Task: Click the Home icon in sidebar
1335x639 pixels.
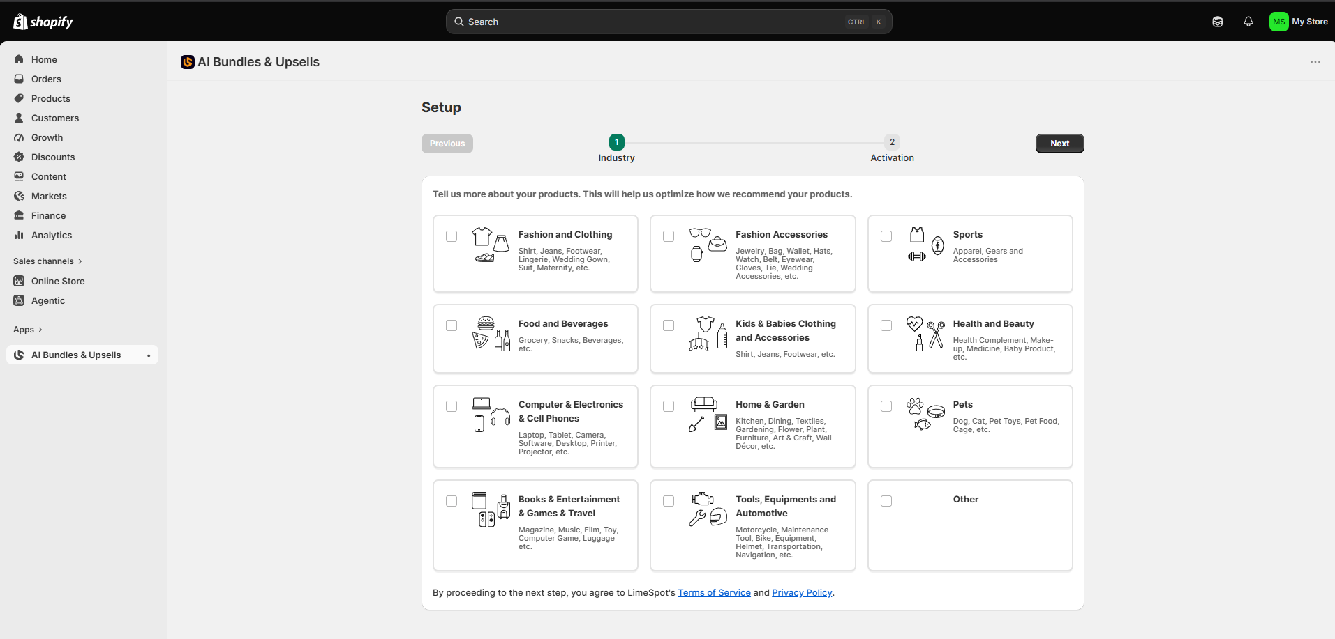Action: [19, 59]
